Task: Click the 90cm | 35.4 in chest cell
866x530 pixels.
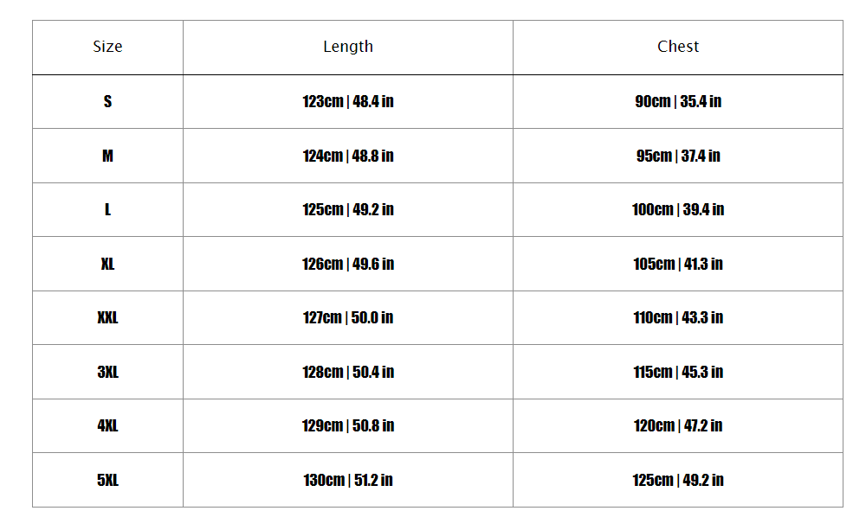Action: 678,101
